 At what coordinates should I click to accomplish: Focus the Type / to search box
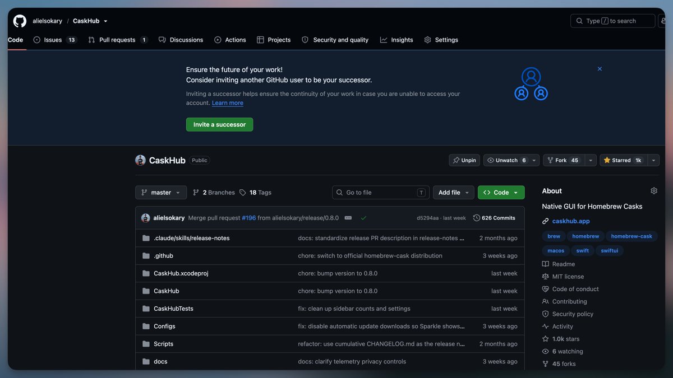[x=613, y=21]
